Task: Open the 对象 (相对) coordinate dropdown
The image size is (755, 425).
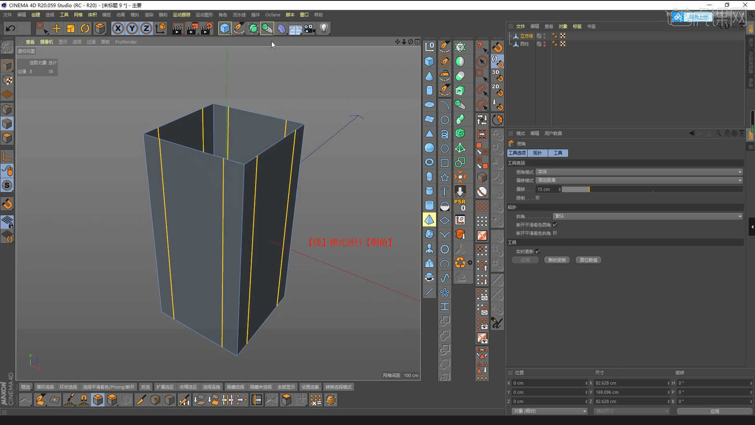Action: coord(549,411)
